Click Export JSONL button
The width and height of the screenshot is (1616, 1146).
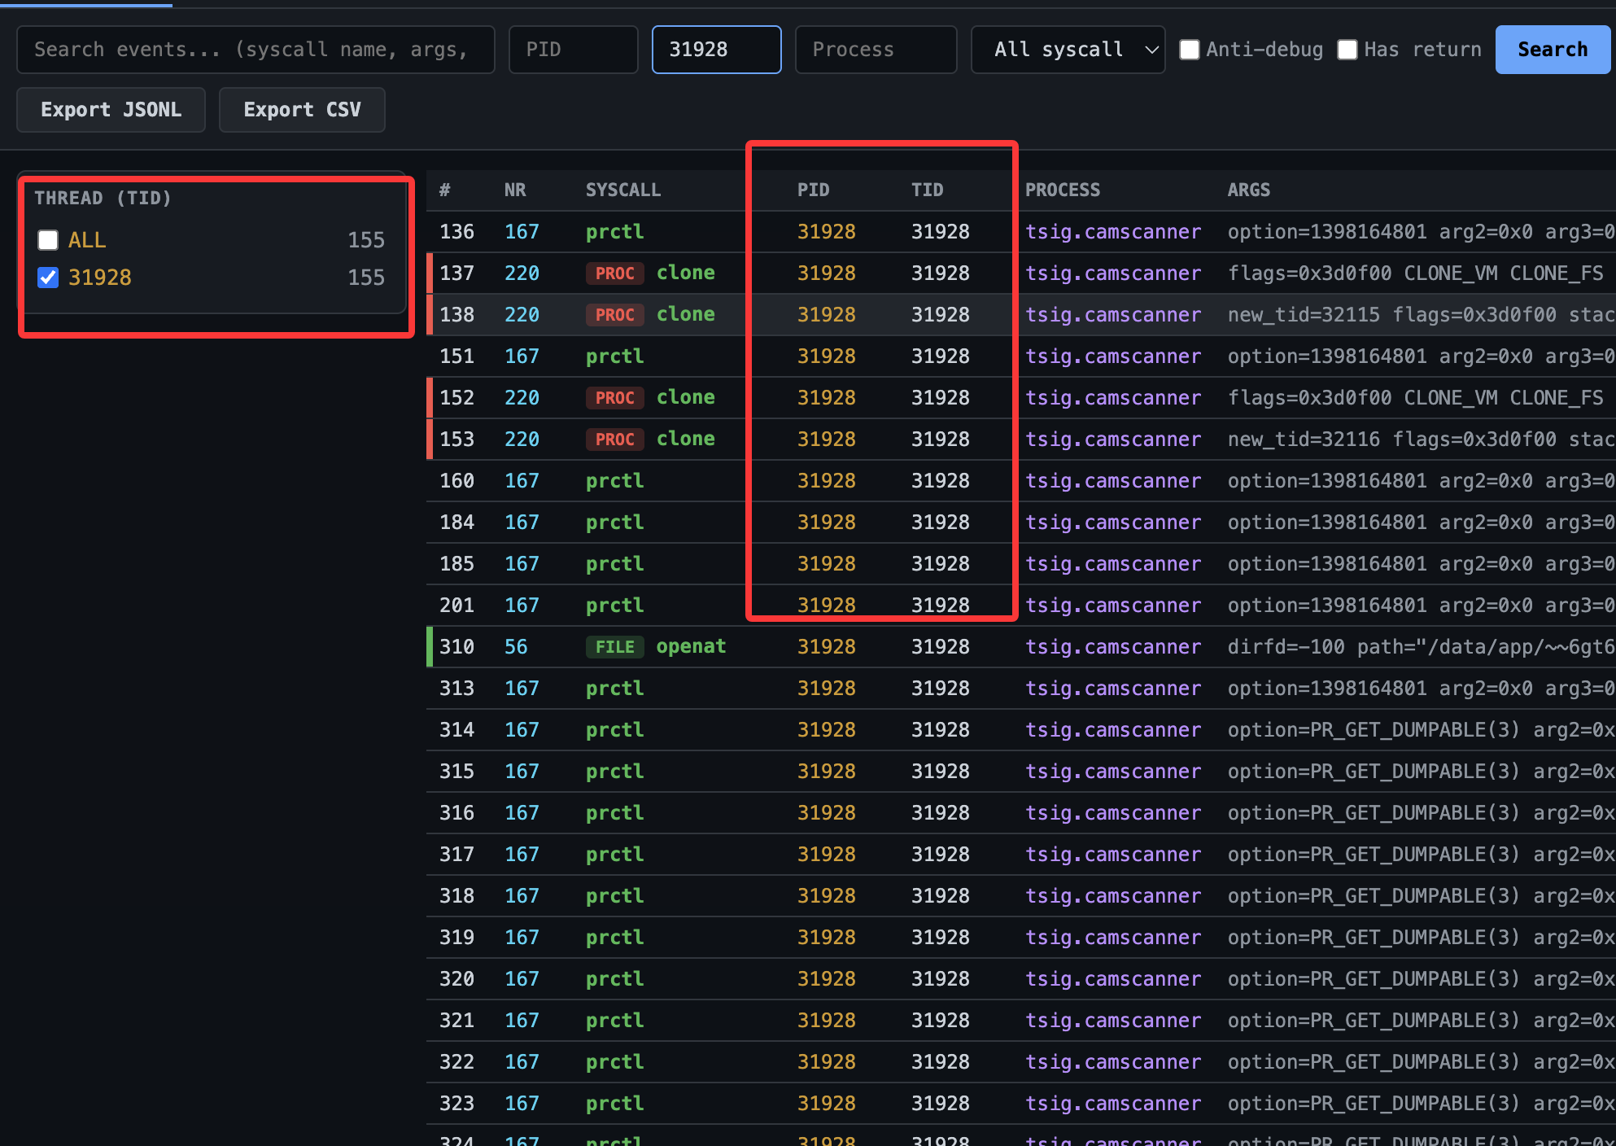click(111, 110)
